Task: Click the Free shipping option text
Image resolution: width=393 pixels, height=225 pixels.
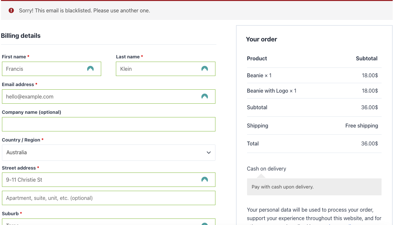Action: (361, 126)
